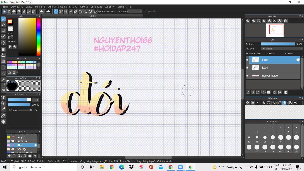Select the Eyedropper tool
304x171 pixels.
pyautogui.click(x=3, y=116)
